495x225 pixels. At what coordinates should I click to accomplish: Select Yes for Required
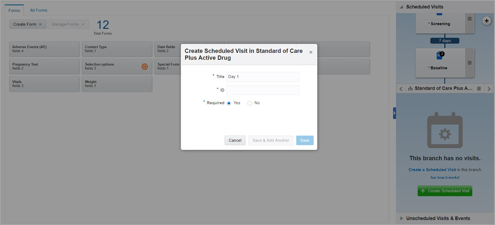pyautogui.click(x=229, y=103)
